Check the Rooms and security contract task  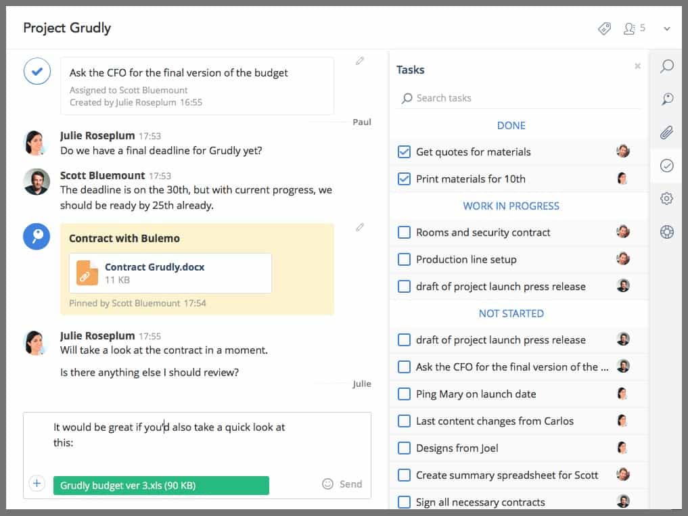(x=405, y=233)
